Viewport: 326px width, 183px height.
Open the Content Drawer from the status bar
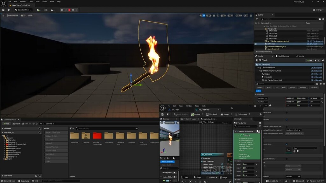[10, 181]
